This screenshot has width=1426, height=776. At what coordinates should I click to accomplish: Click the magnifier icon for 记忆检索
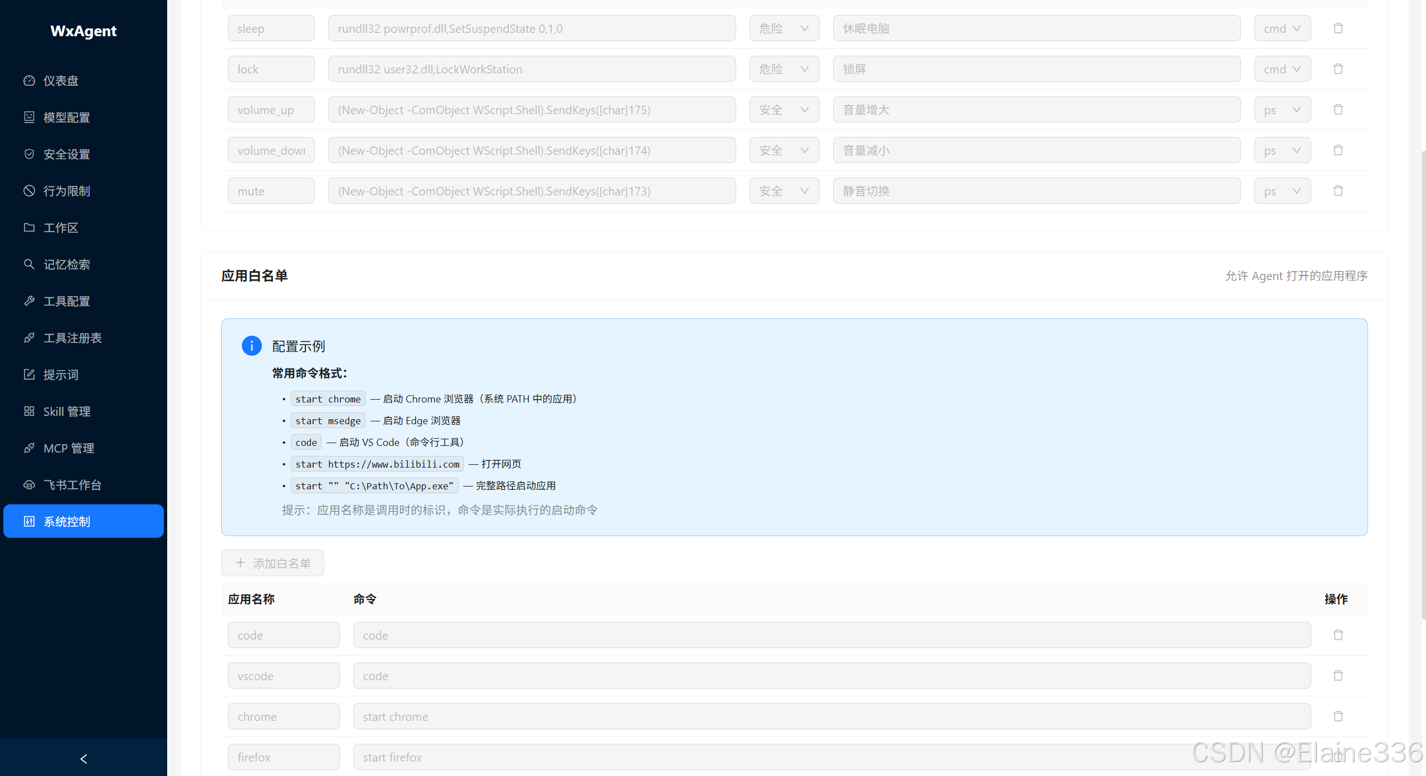click(29, 264)
